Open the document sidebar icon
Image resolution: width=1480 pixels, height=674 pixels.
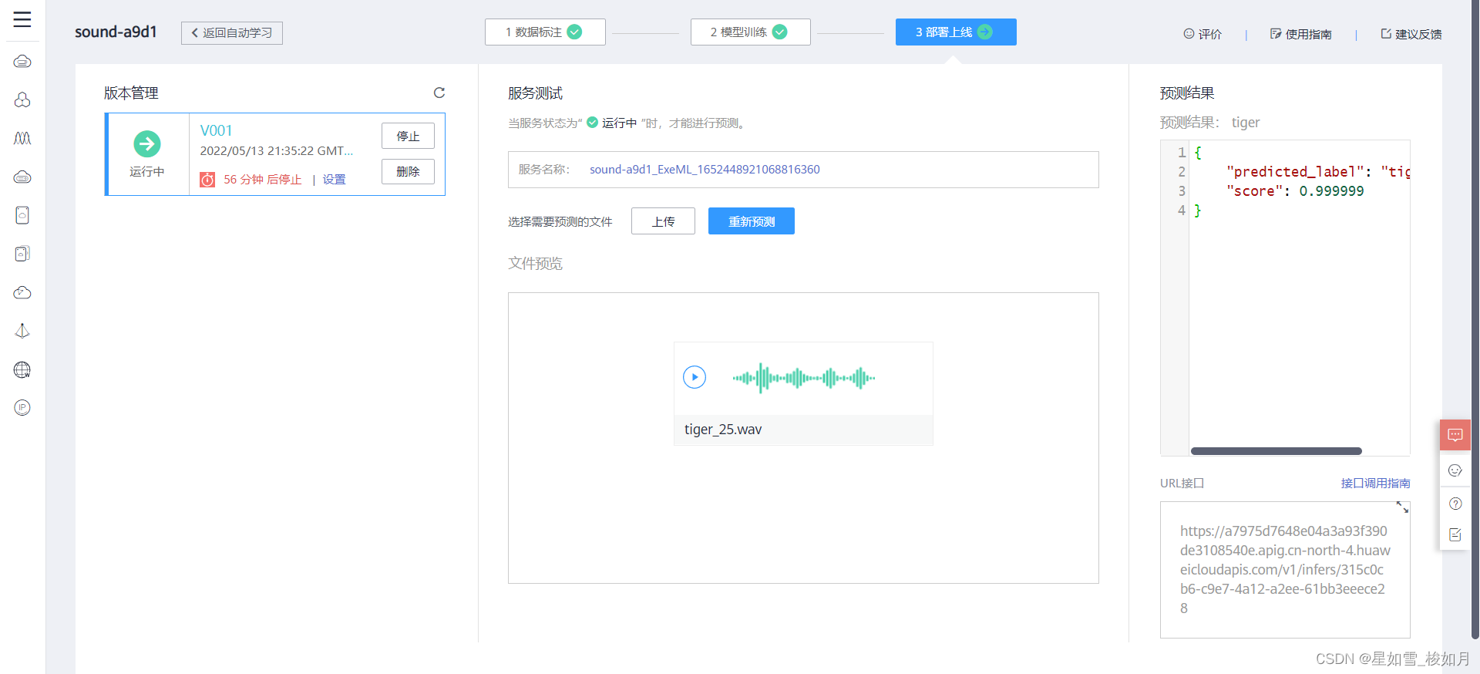point(22,215)
